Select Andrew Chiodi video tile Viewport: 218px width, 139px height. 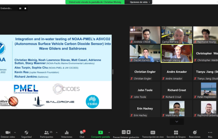click(x=145, y=35)
